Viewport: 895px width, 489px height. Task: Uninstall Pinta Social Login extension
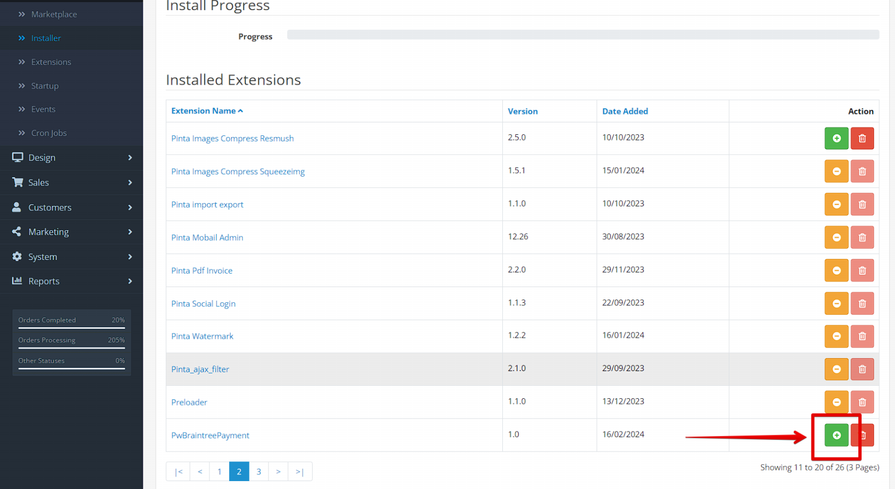836,303
